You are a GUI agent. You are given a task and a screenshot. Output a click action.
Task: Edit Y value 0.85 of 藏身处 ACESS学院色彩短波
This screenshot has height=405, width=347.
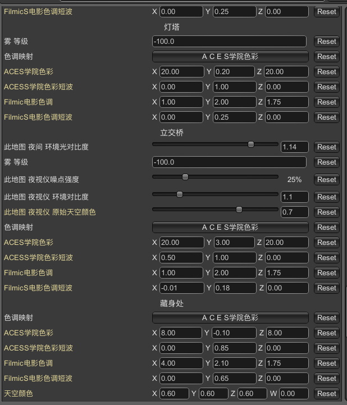point(235,348)
